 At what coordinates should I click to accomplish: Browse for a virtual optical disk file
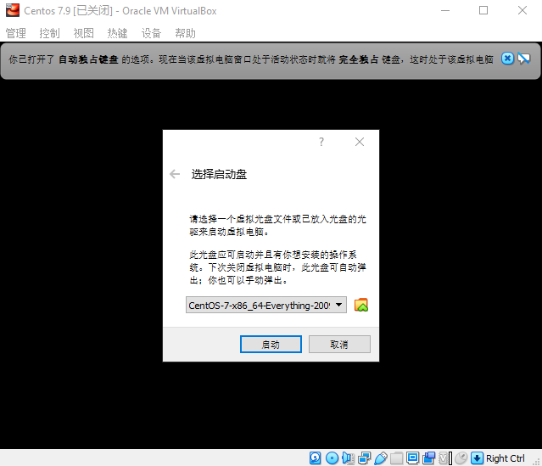point(361,305)
